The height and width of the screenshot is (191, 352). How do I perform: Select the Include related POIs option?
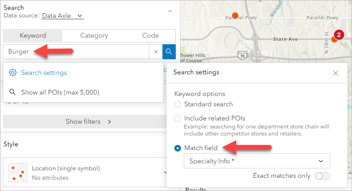[178, 119]
